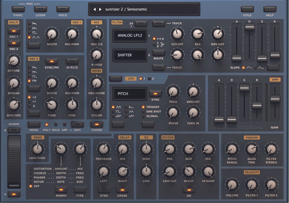Select the sawtooth waveform for OSC 1
This screenshot has width=289, height=203.
29,28
